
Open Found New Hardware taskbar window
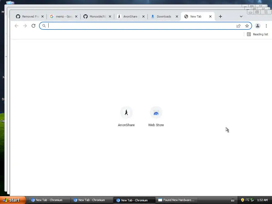click(x=177, y=200)
